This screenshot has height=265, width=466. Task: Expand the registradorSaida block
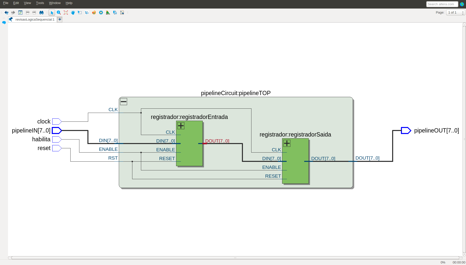[287, 143]
